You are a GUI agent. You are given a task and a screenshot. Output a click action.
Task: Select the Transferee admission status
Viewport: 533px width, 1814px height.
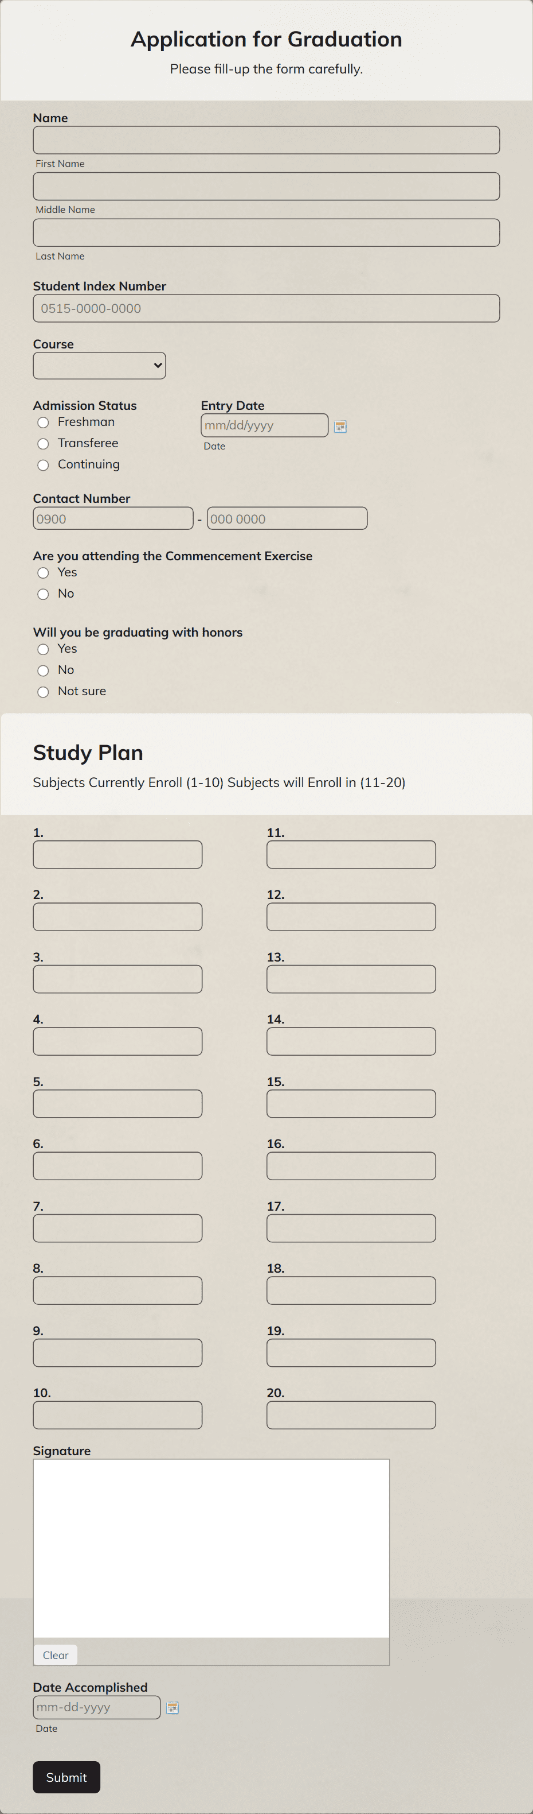tap(43, 444)
